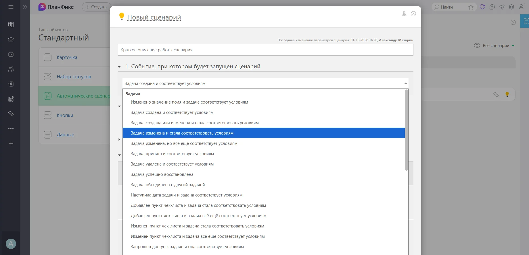Select Задача изменена и стала соответствовать условиям
This screenshot has width=529, height=255.
click(264, 133)
